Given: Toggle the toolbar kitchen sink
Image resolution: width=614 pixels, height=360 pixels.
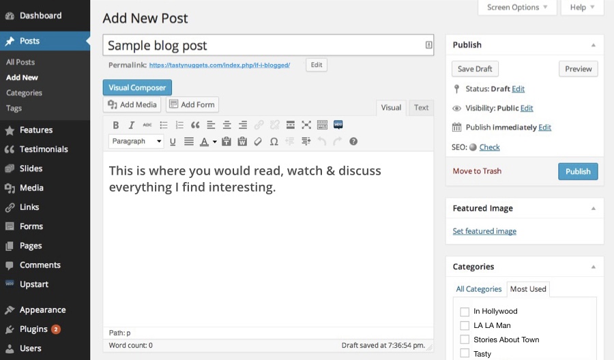Looking at the screenshot, I should (x=322, y=125).
